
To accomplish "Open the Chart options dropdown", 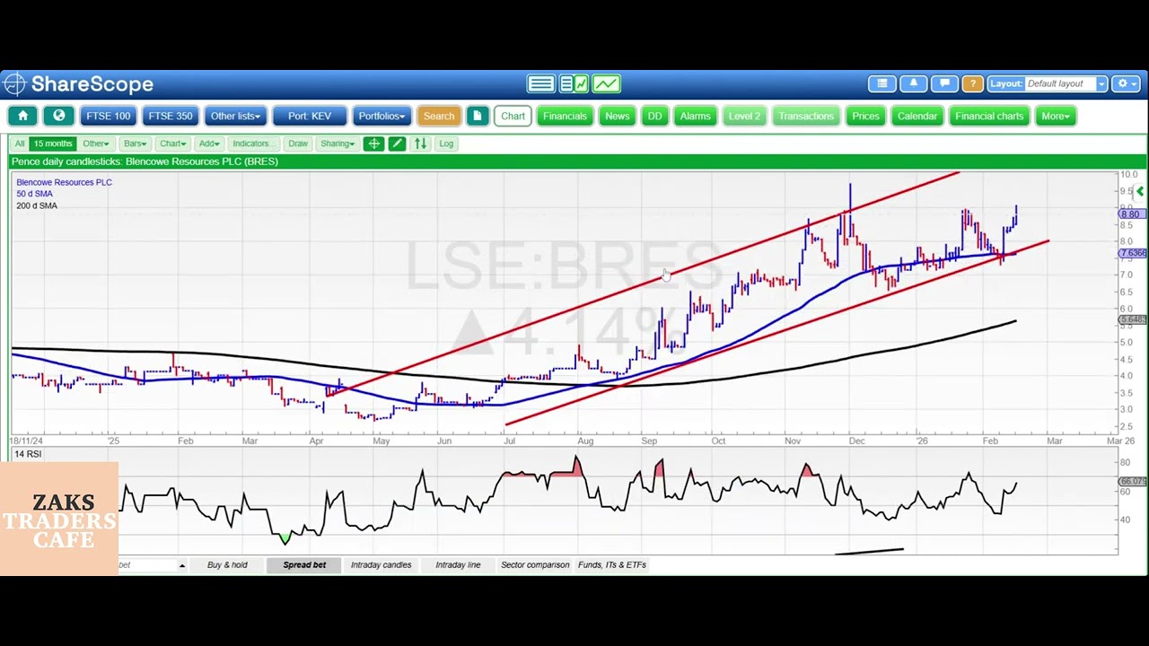I will tap(172, 144).
